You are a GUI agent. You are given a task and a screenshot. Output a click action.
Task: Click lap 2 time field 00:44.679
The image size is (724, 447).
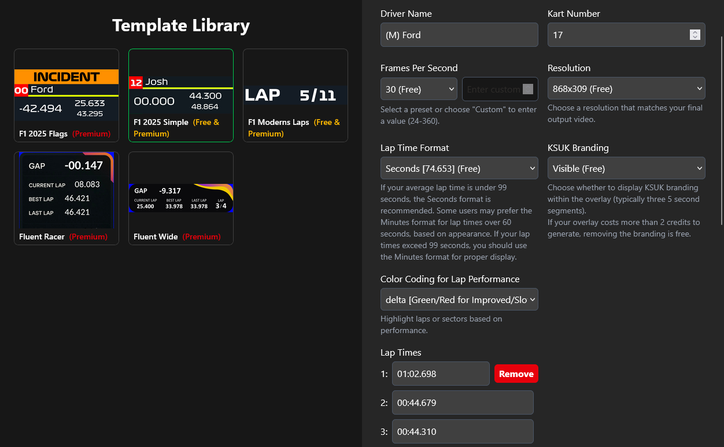click(463, 402)
